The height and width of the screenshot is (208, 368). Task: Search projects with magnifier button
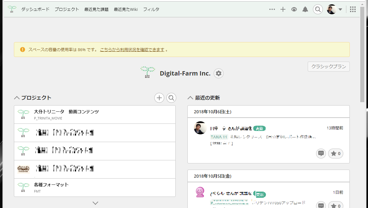[171, 98]
